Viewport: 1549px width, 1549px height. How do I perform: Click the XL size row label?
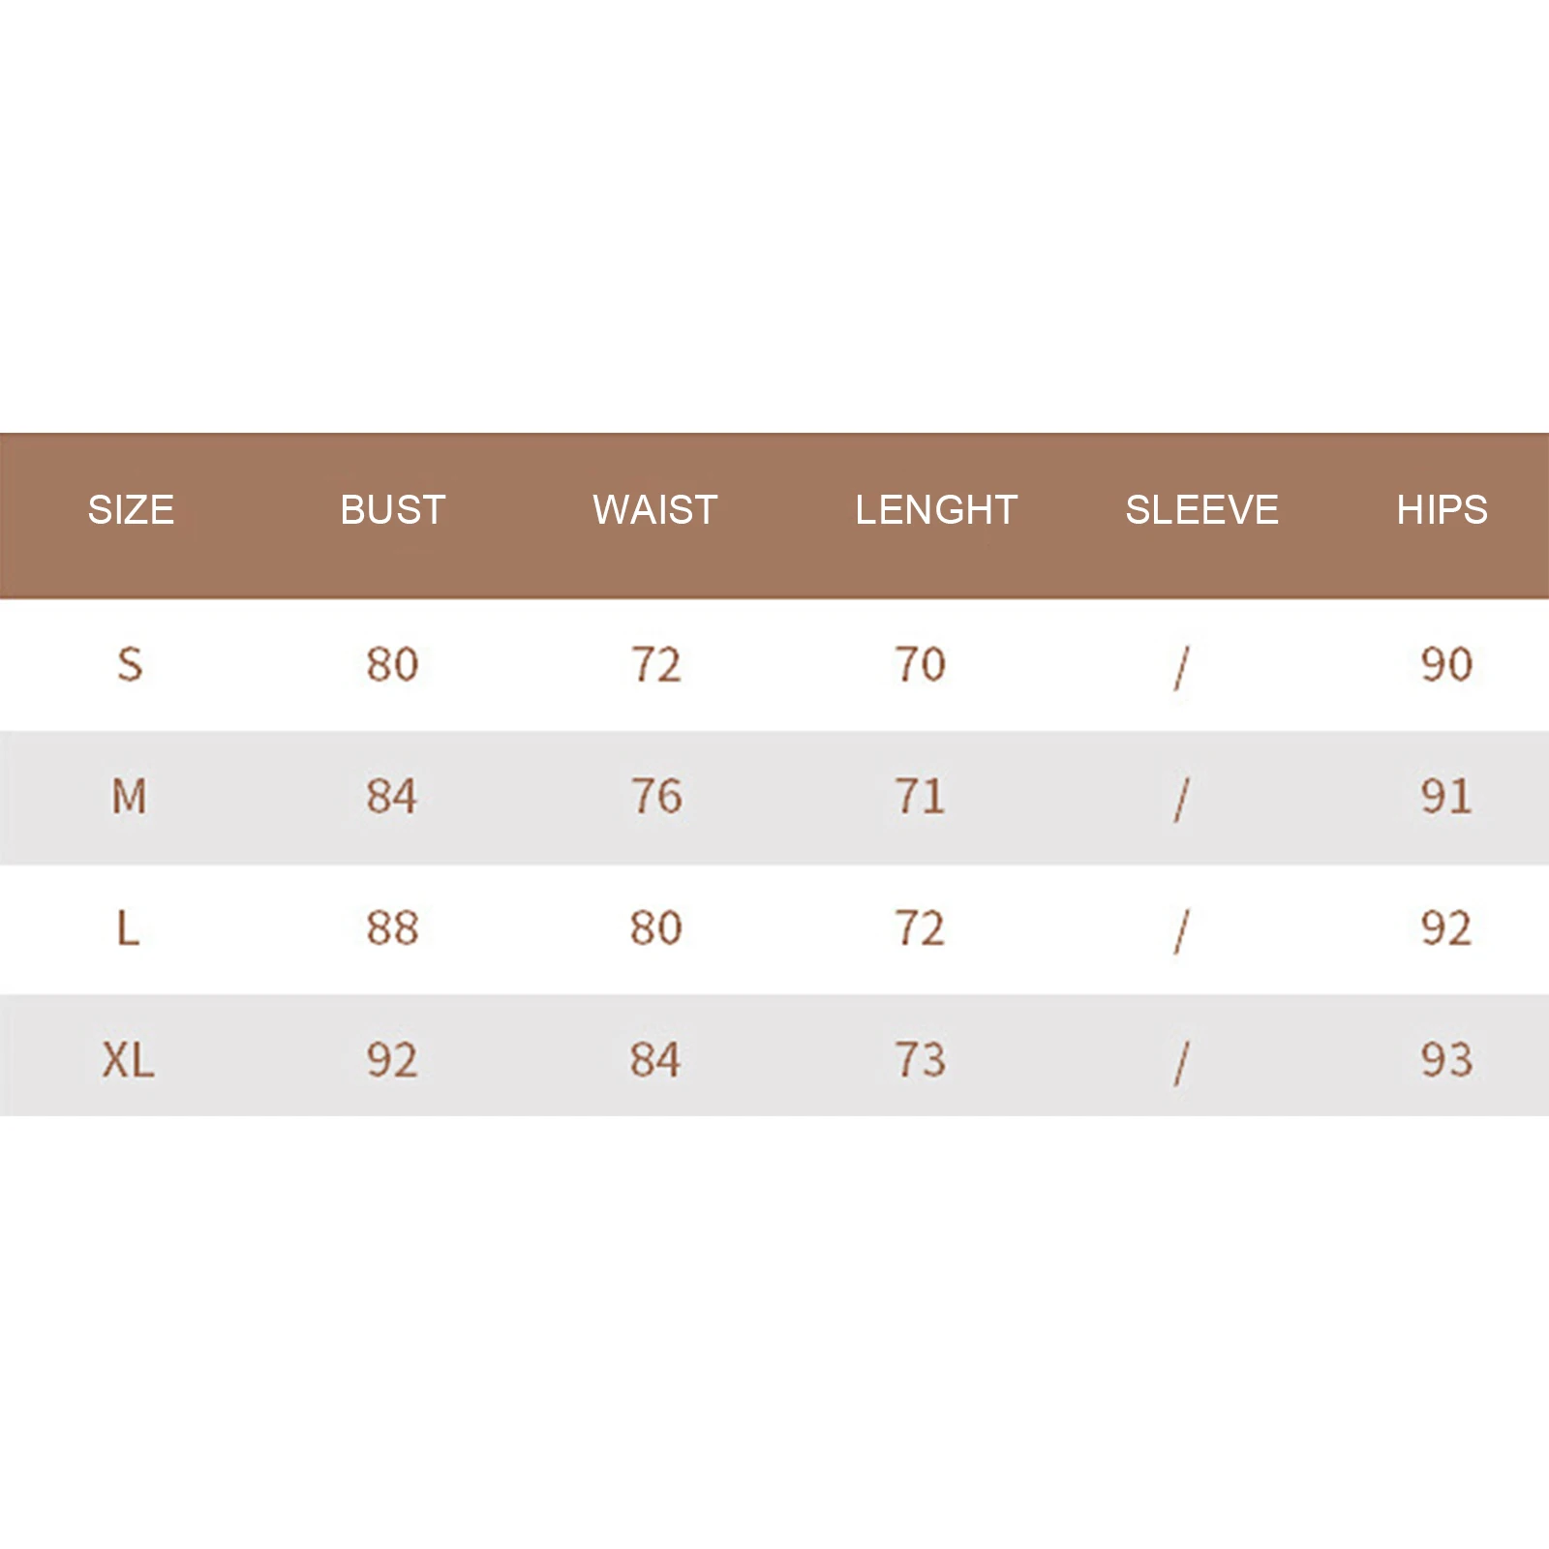coord(129,1060)
